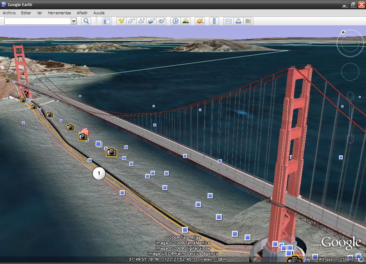Click the longitude 122°27'52.45" O readout
Image resolution: width=366 pixels, height=264 pixels.
click(181, 259)
